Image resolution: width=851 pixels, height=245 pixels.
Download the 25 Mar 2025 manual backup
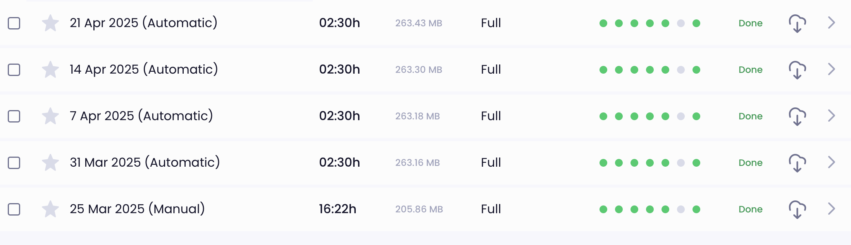point(797,209)
